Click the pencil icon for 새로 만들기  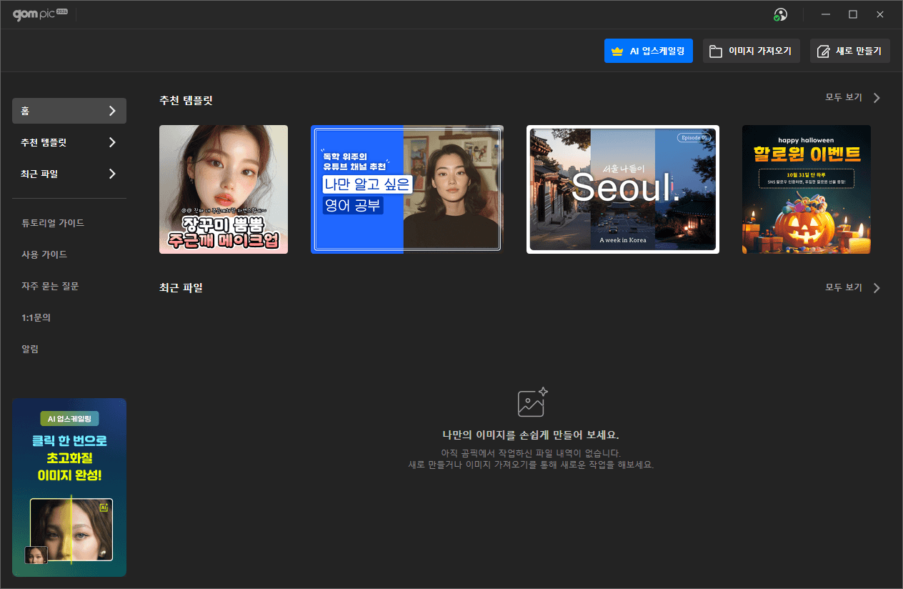(x=823, y=51)
